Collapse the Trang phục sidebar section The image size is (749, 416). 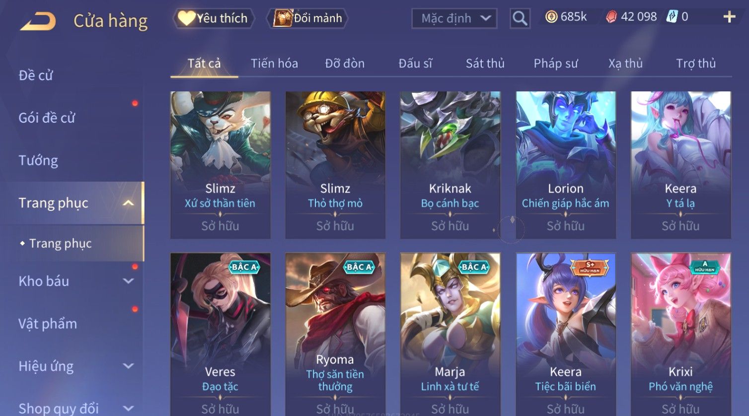[x=128, y=203]
